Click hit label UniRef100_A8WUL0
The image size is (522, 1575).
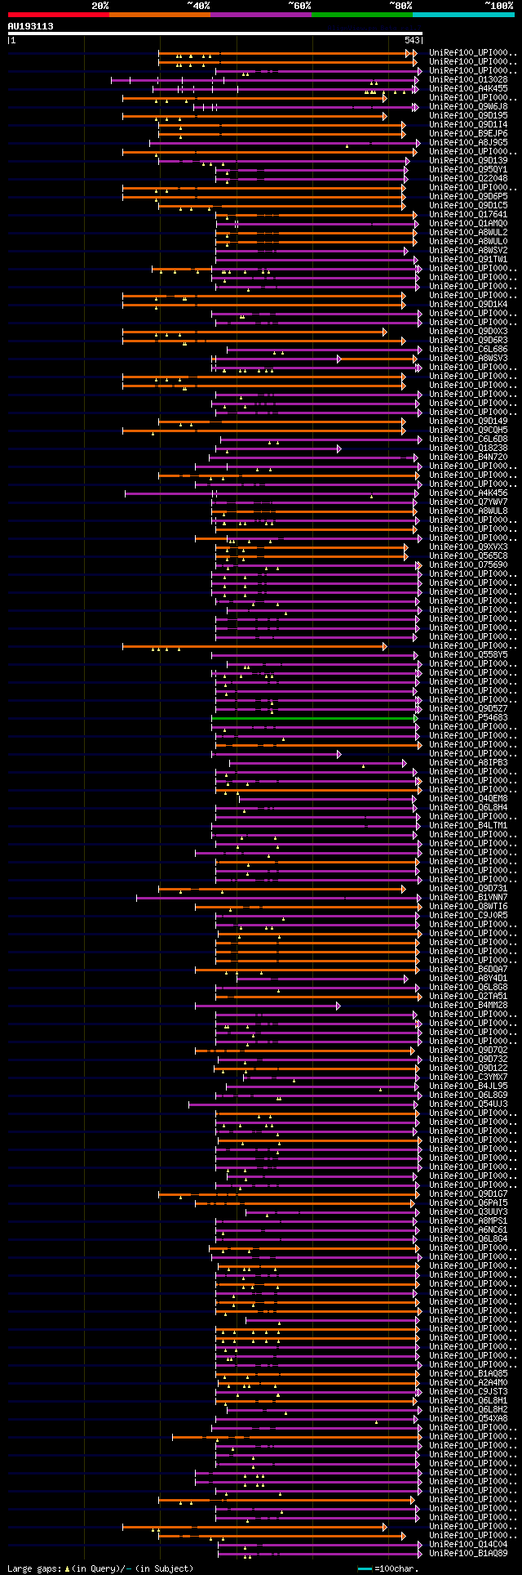pos(468,241)
